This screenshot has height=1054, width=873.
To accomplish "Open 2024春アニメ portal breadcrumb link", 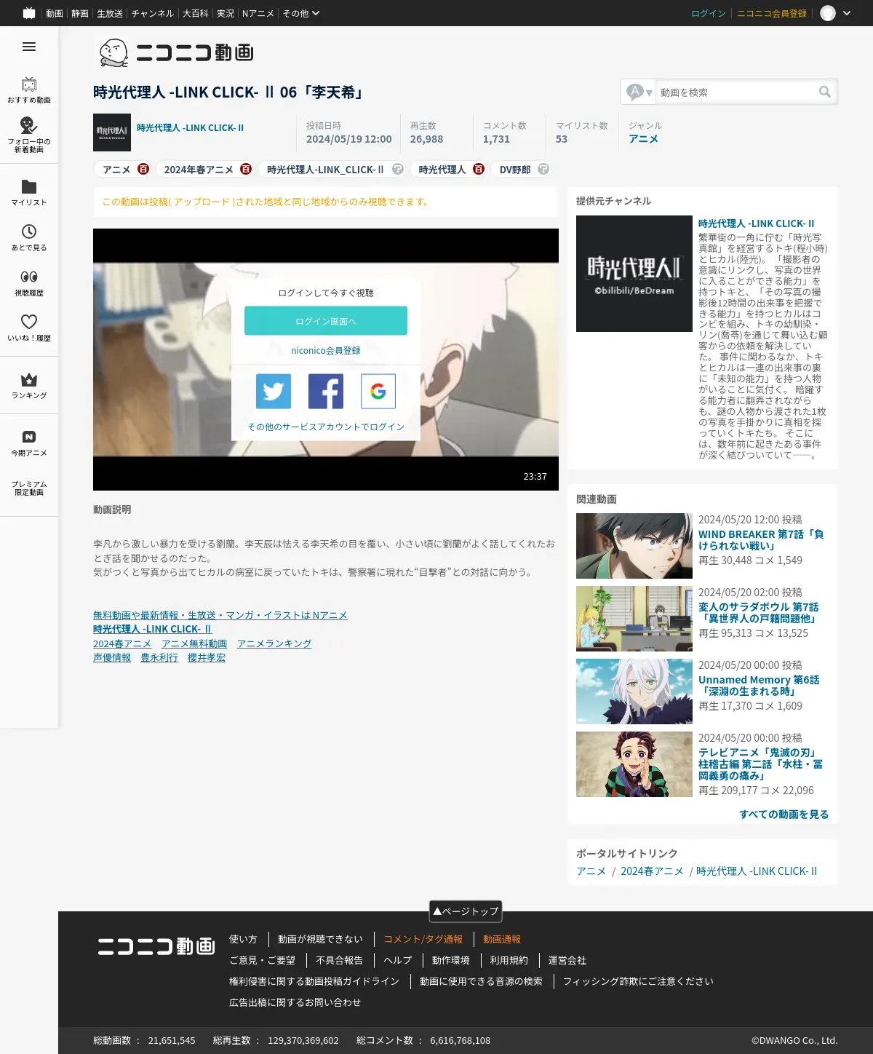I will point(652,871).
